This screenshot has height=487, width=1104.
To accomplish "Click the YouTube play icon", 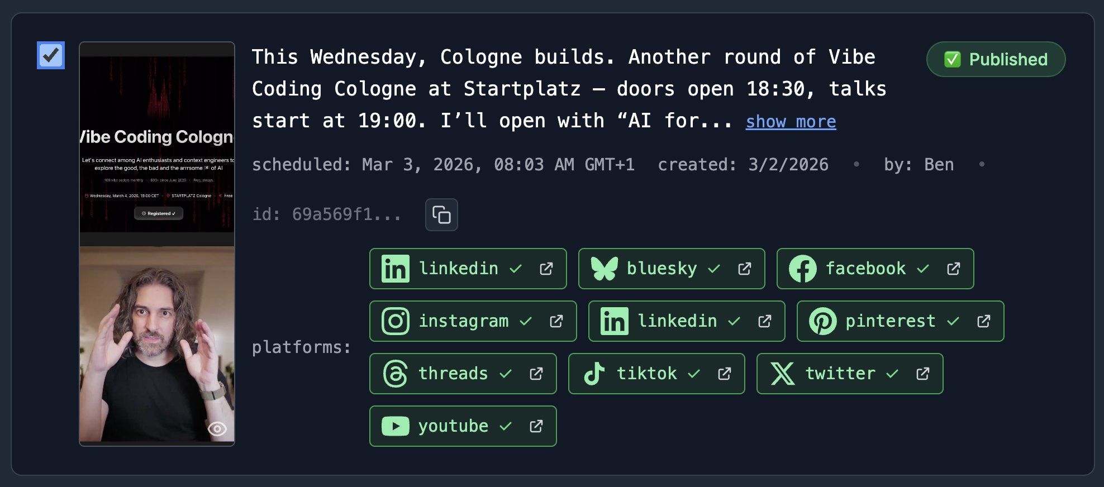I will coord(396,426).
